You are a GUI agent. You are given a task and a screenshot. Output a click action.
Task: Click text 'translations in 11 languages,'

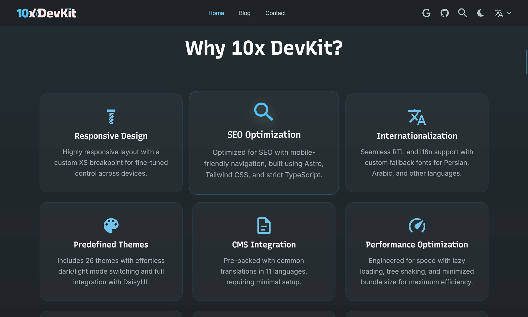[x=264, y=271]
